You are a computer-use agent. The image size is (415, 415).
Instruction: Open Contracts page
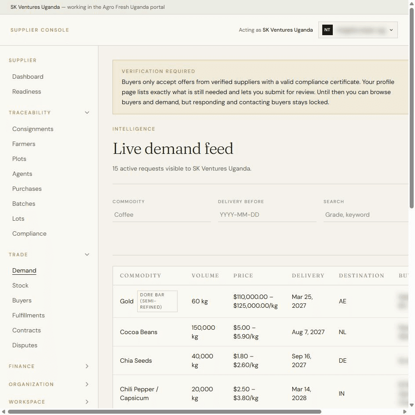[x=26, y=330]
